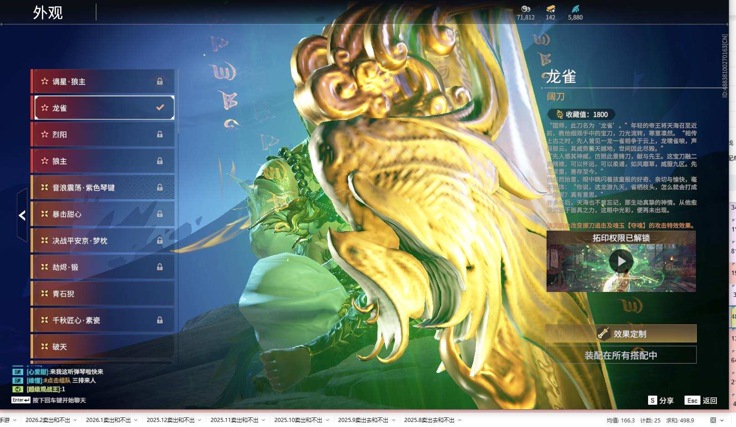736x427 pixels.
Task: Click the checkmark on the selected 龙雀 entry
Action: point(159,107)
